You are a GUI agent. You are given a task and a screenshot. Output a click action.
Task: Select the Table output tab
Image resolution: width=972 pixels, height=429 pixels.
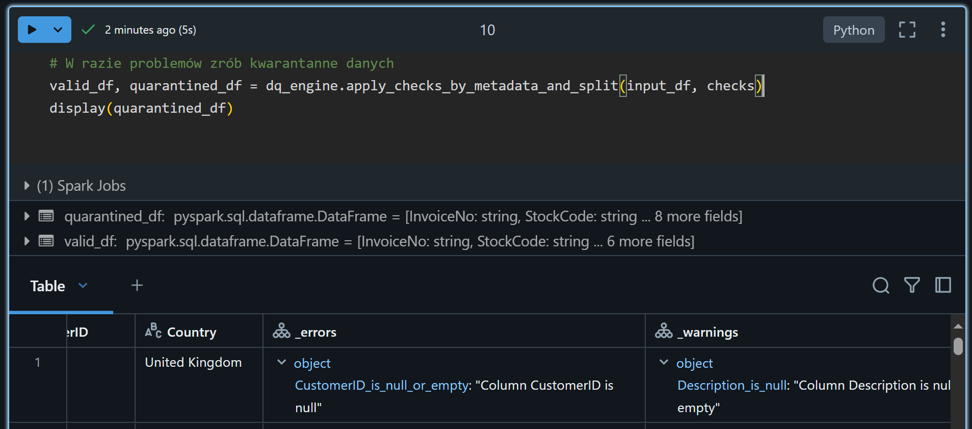click(x=47, y=286)
